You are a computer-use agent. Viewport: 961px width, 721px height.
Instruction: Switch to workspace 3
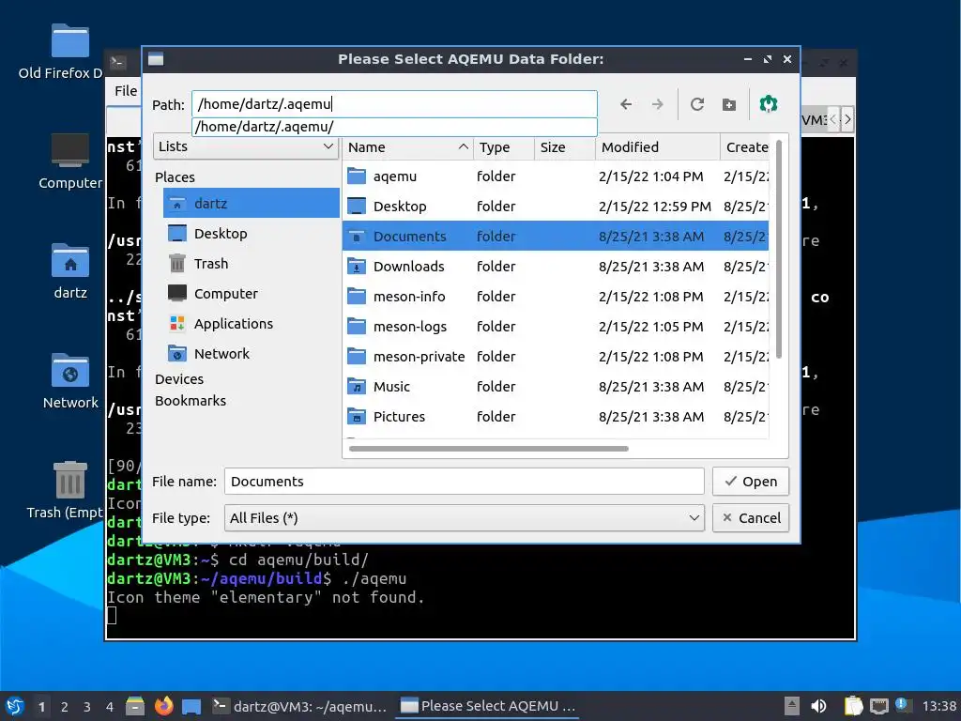click(x=87, y=707)
